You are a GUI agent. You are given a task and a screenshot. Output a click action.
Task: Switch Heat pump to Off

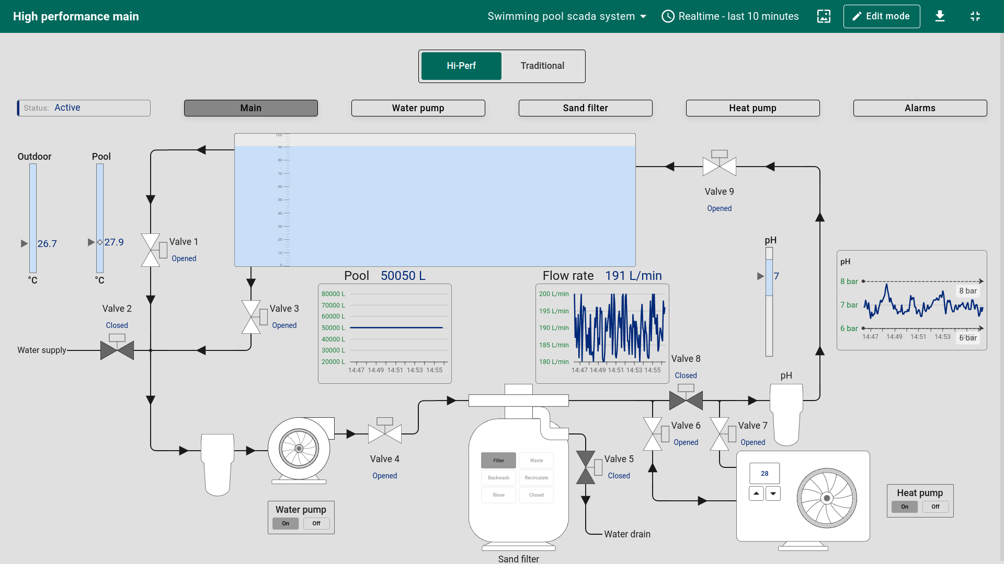coord(935,507)
